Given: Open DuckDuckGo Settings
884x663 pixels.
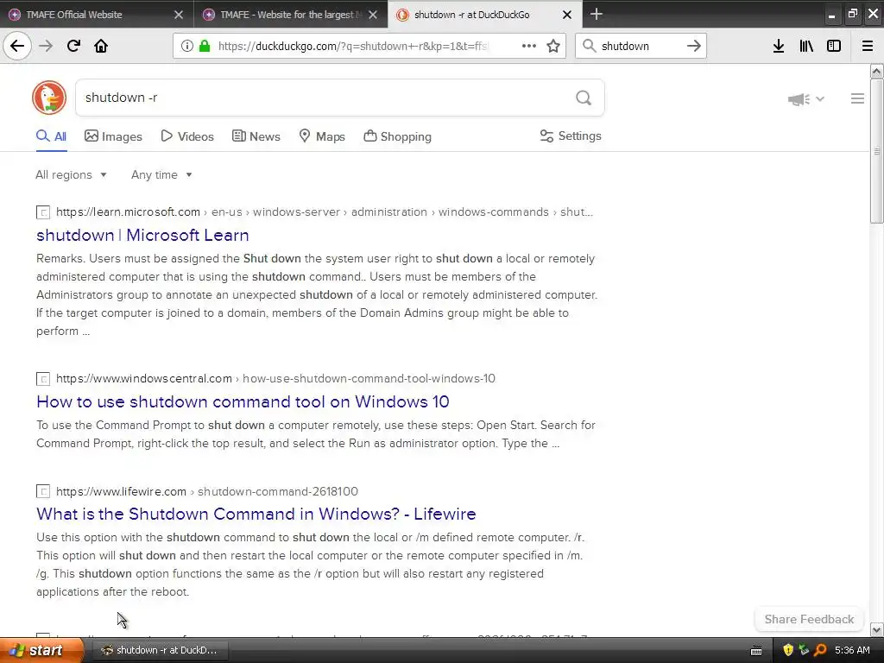Looking at the screenshot, I should (571, 136).
